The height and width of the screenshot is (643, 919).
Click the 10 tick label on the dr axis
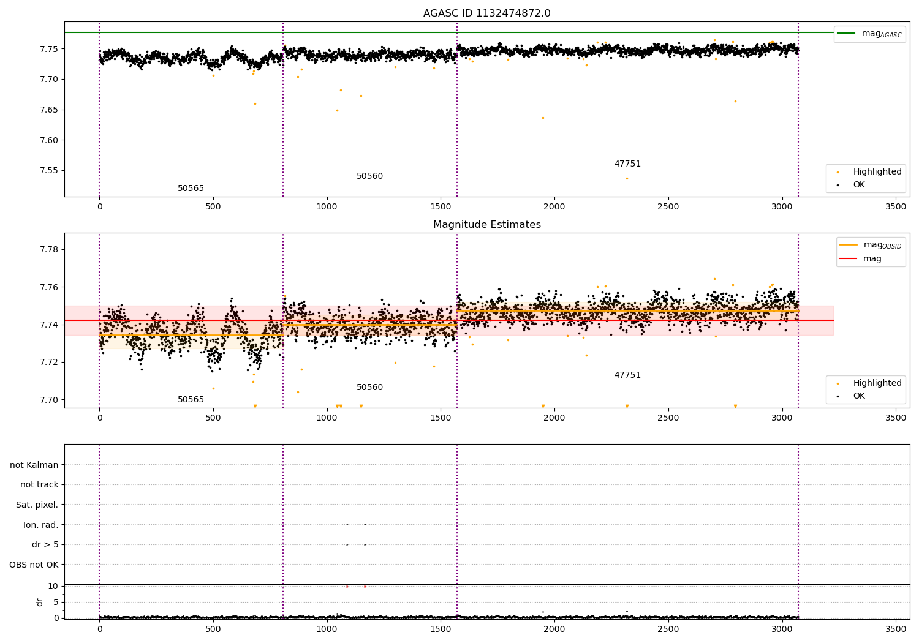pos(53,587)
